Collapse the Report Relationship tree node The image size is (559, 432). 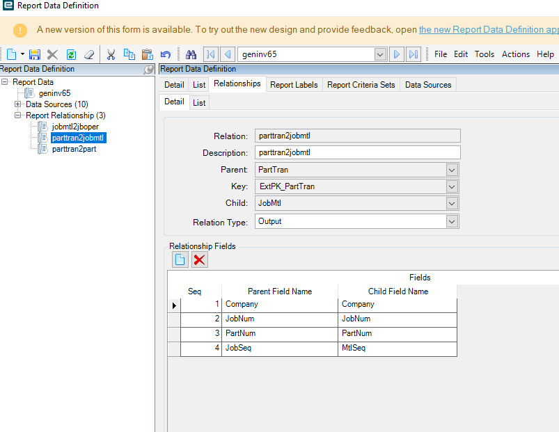pos(18,115)
